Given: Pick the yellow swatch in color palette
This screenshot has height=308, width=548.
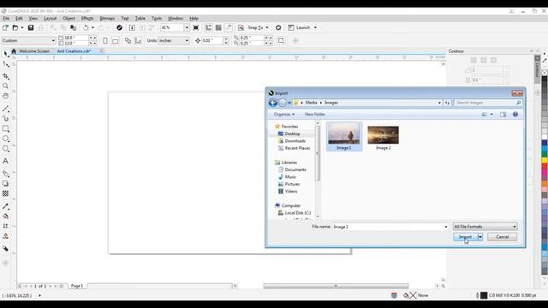Looking at the screenshot, I should [545, 160].
